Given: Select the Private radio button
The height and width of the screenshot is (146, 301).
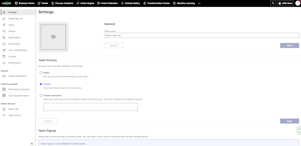Looking at the screenshot, I should [x=41, y=84].
